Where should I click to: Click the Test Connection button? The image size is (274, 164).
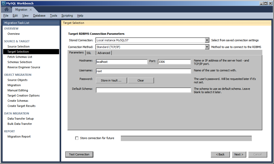pos(79,154)
